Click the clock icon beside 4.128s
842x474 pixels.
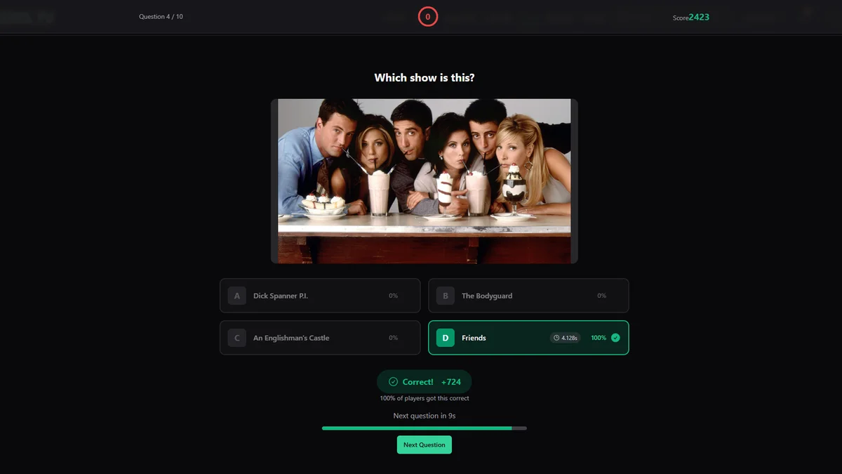555,338
